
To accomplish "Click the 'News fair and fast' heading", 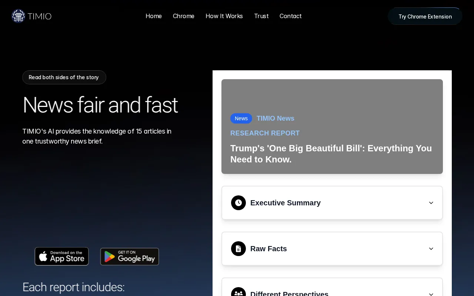I will [100, 105].
